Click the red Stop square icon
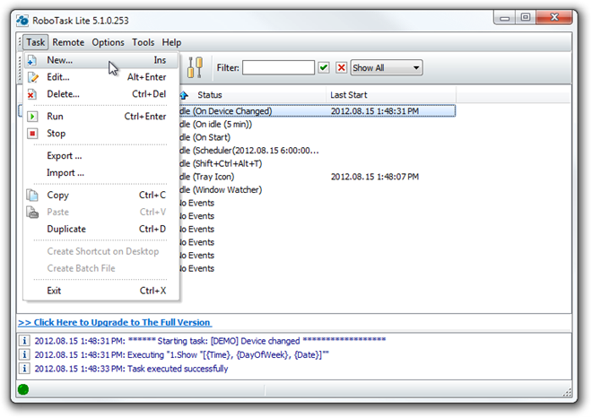The width and height of the screenshot is (592, 418). coord(32,134)
